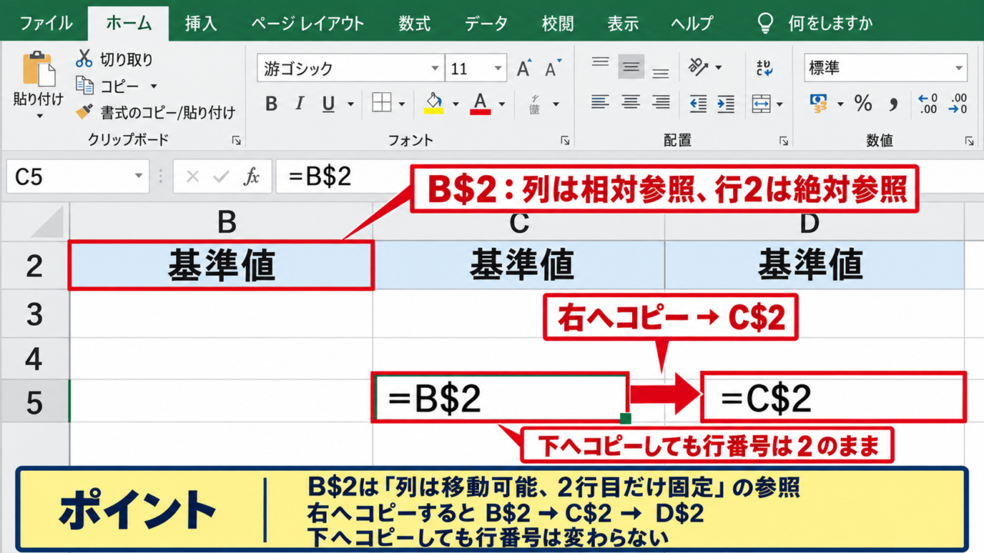
Task: Toggle italic formatting (I)
Action: coord(300,104)
